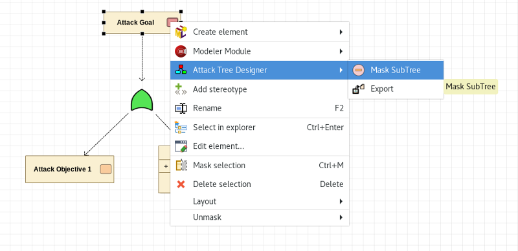
Task: Click the Mask SubTree minus-circle icon
Action: pos(359,70)
